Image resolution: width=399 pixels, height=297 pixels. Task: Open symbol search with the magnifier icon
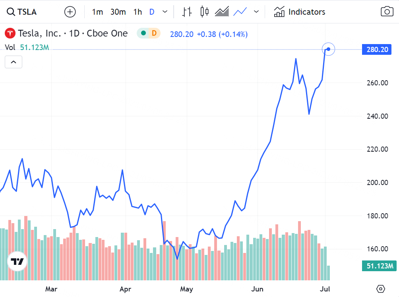[x=10, y=12]
